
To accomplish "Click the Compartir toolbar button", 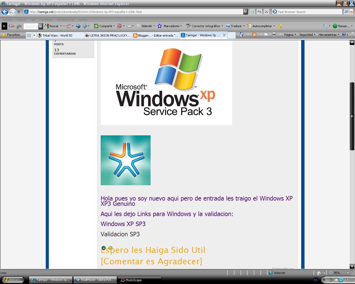I will tap(105, 26).
